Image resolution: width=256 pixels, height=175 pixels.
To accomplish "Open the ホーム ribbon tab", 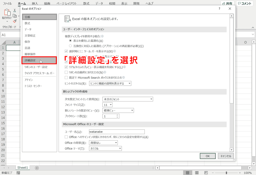I will point(22,3).
